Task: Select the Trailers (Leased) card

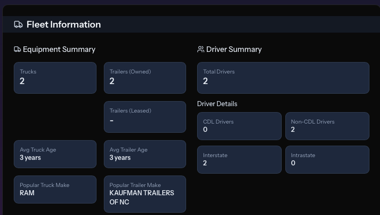Action: [x=145, y=117]
